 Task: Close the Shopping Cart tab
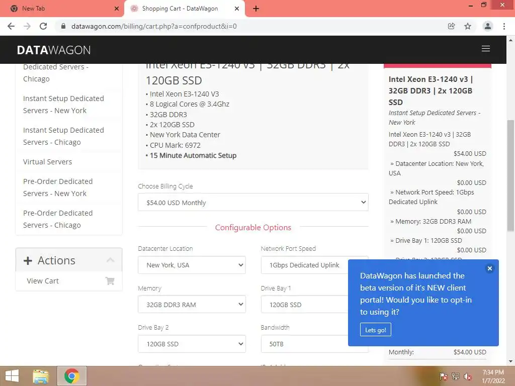(x=237, y=9)
